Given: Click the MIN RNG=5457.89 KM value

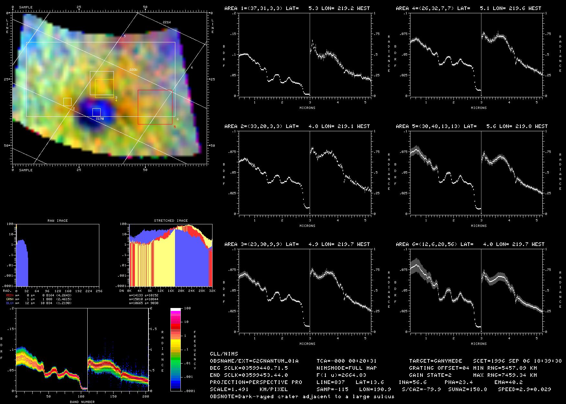Looking at the screenshot, I should 505,368.
